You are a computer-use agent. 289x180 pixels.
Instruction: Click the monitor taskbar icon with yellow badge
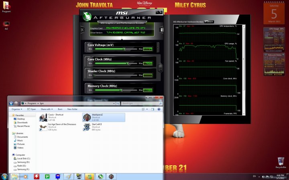coord(79,176)
